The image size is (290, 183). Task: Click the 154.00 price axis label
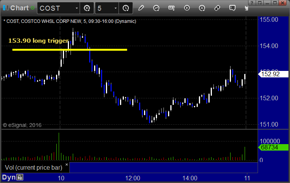tap(269, 46)
